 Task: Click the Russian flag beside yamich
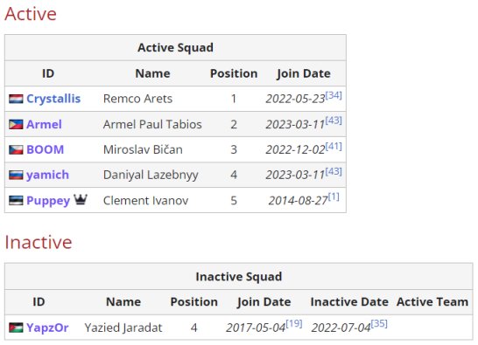pyautogui.click(x=16, y=175)
